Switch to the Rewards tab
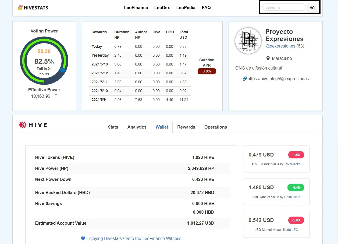 186,127
